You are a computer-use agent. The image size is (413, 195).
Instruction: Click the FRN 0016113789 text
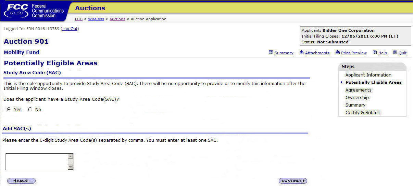tap(43, 29)
